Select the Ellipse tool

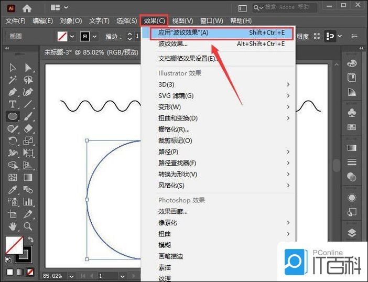pyautogui.click(x=13, y=116)
